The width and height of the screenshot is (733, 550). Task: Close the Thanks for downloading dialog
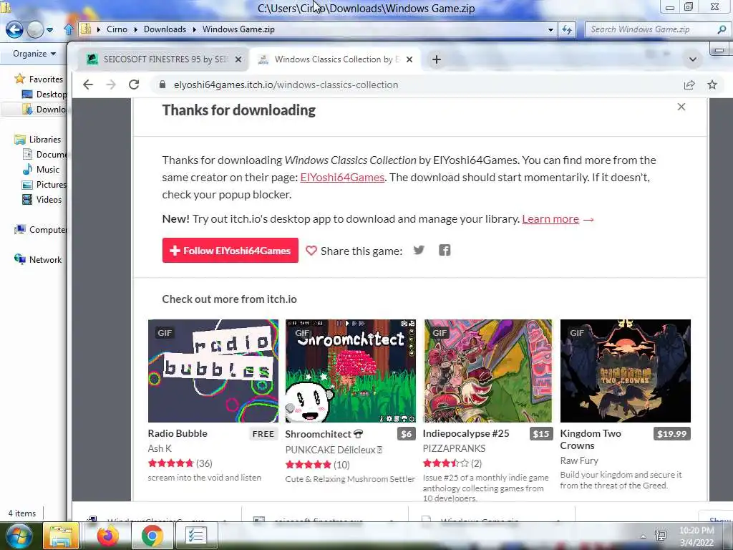pyautogui.click(x=681, y=107)
